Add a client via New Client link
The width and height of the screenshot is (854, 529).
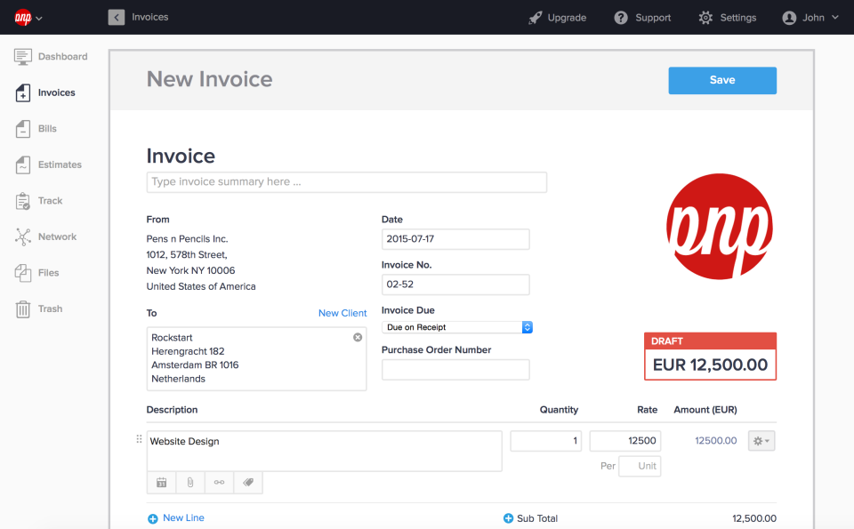tap(342, 313)
